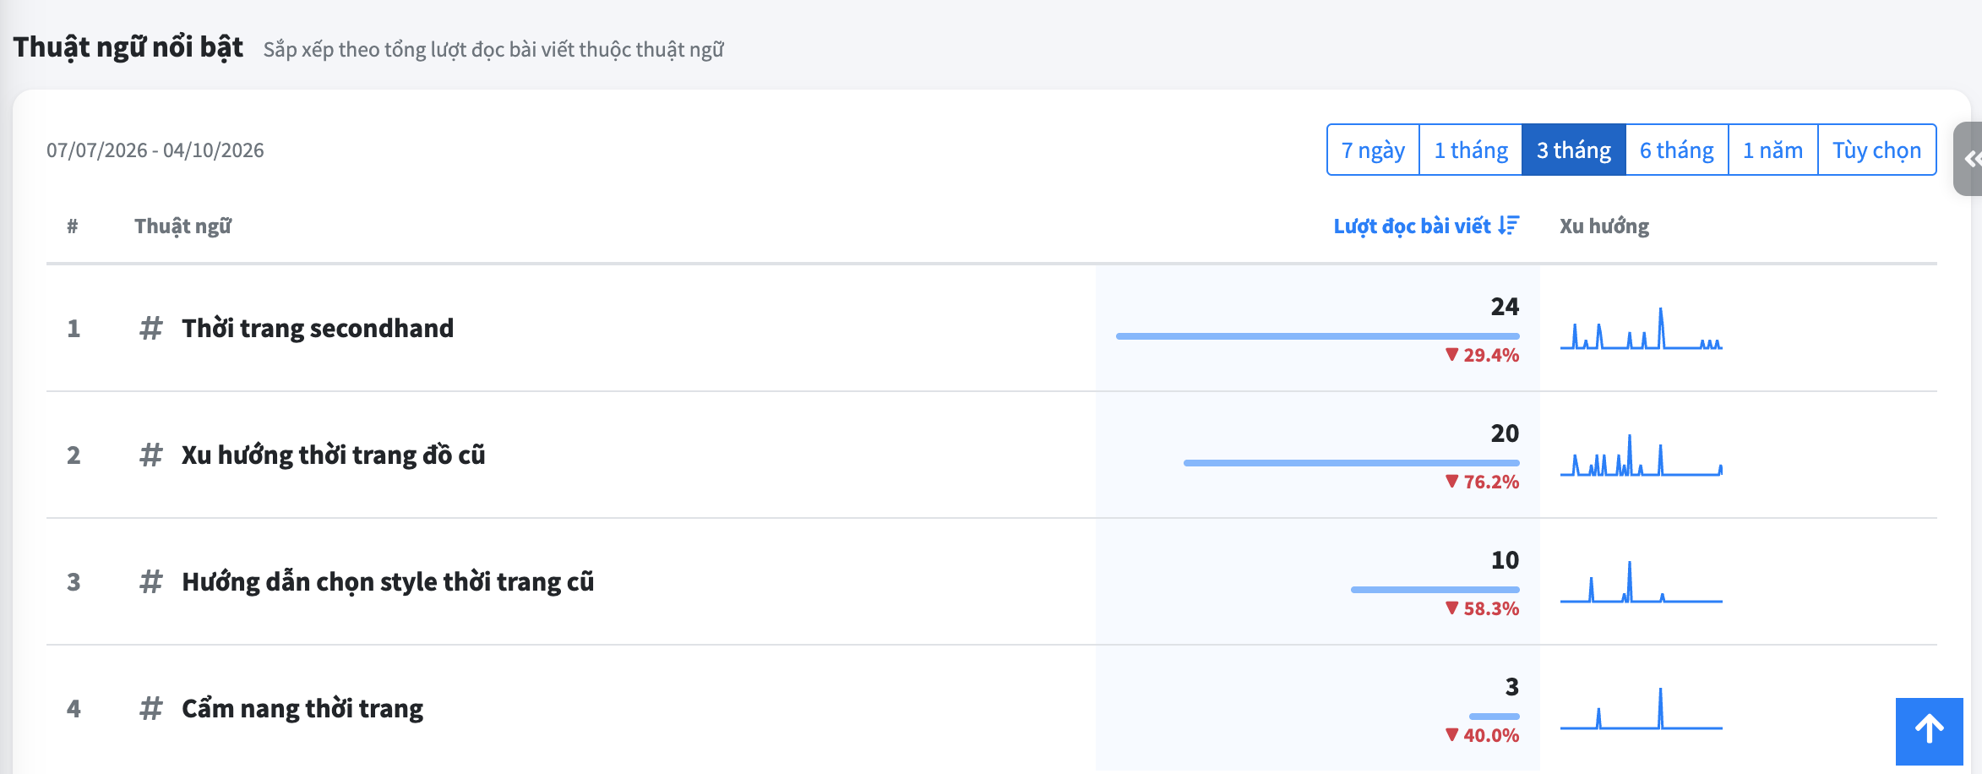This screenshot has width=1982, height=774.
Task: Sort by Lượt đọc bài viết column
Action: click(x=1412, y=226)
